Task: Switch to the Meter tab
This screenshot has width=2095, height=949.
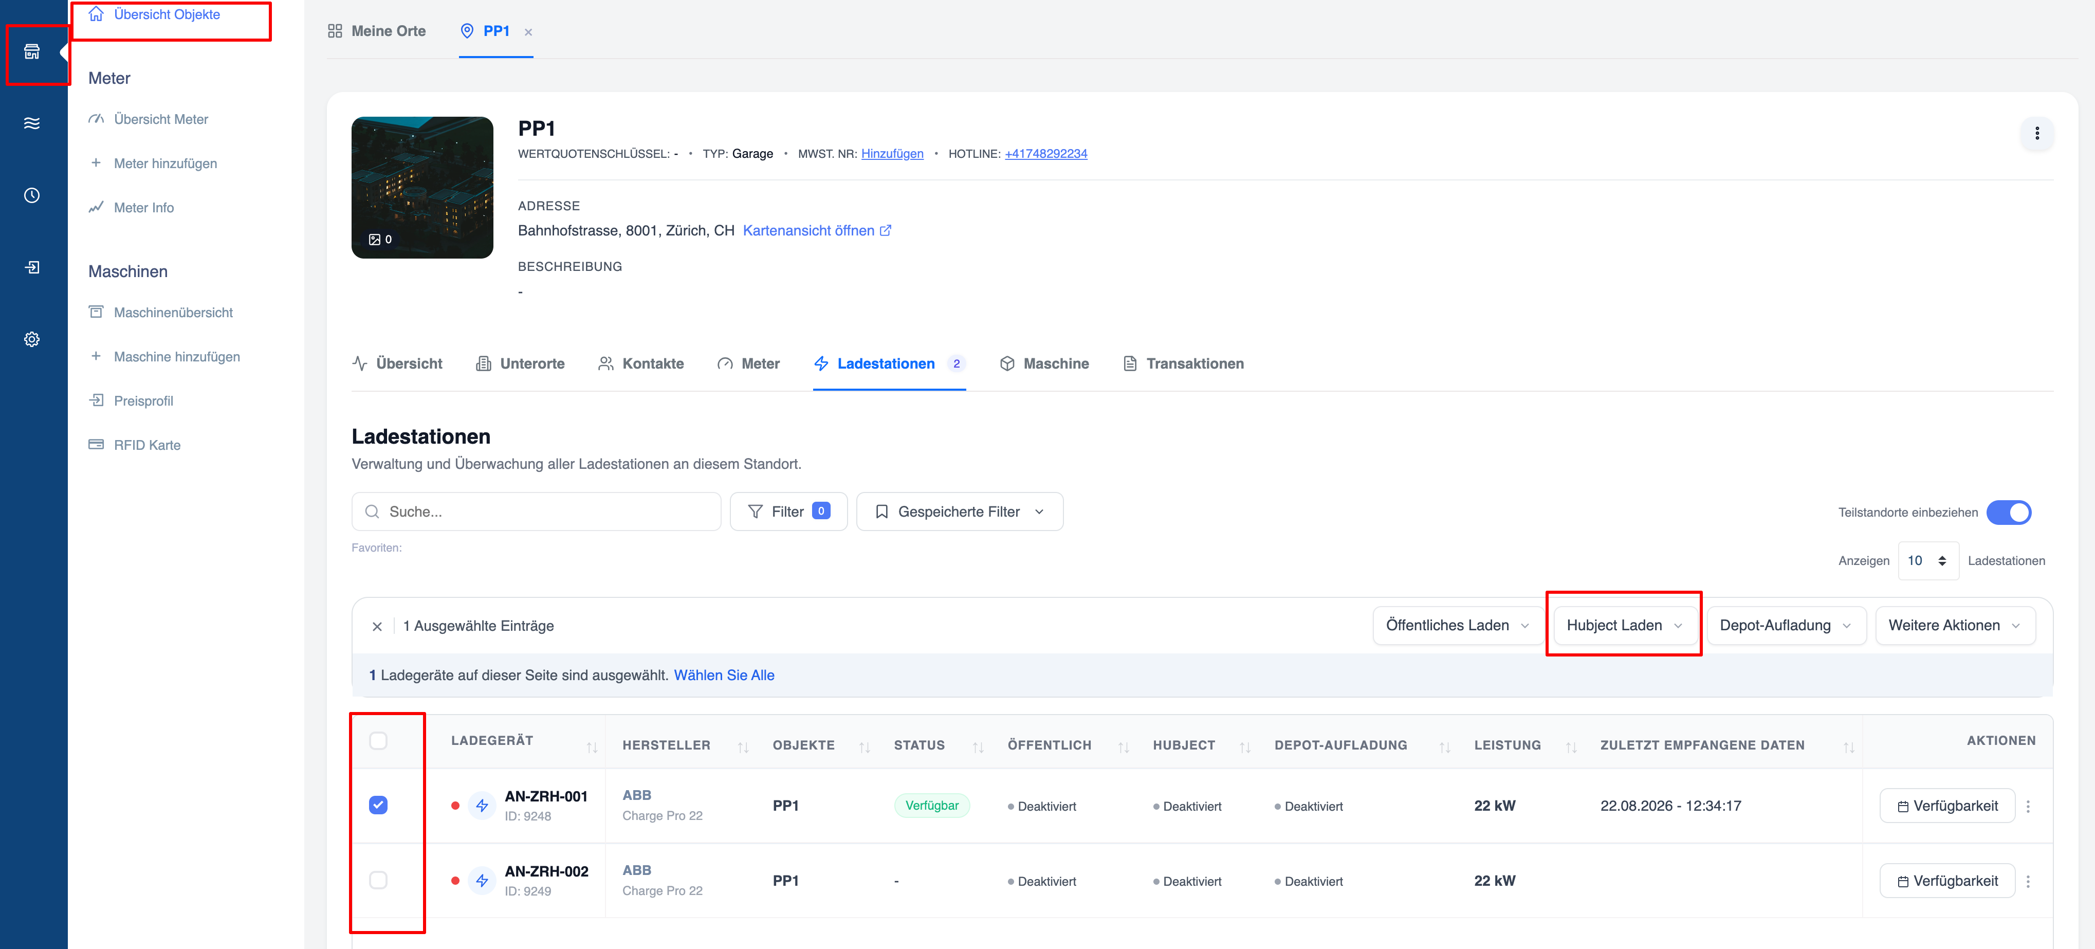Action: point(748,363)
